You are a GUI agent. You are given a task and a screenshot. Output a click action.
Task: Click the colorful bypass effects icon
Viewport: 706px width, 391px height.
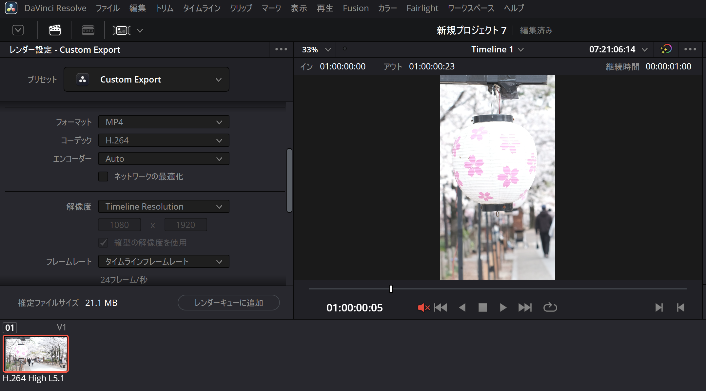(x=666, y=49)
